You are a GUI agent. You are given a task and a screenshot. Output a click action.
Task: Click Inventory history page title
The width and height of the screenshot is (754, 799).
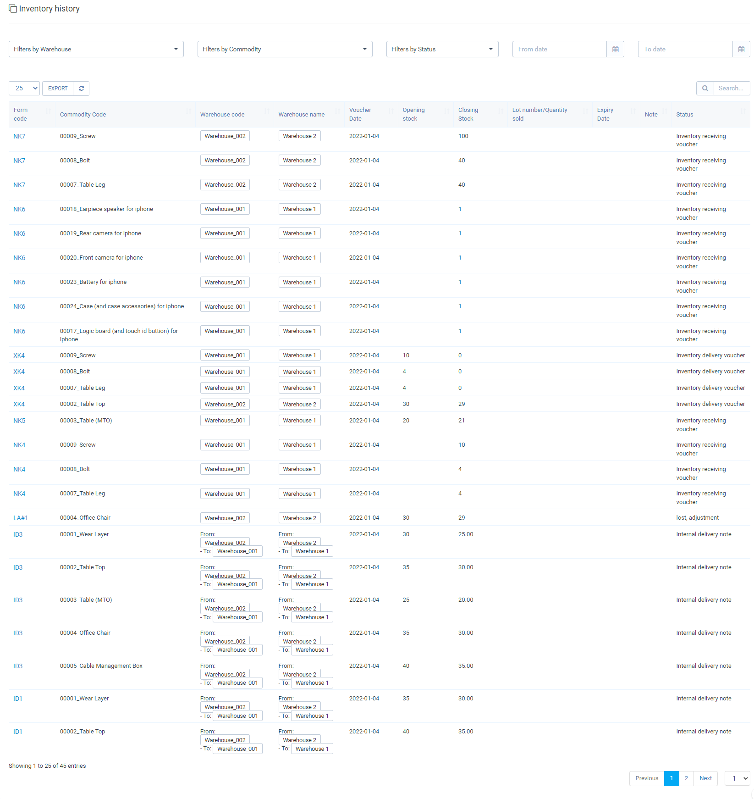50,9
